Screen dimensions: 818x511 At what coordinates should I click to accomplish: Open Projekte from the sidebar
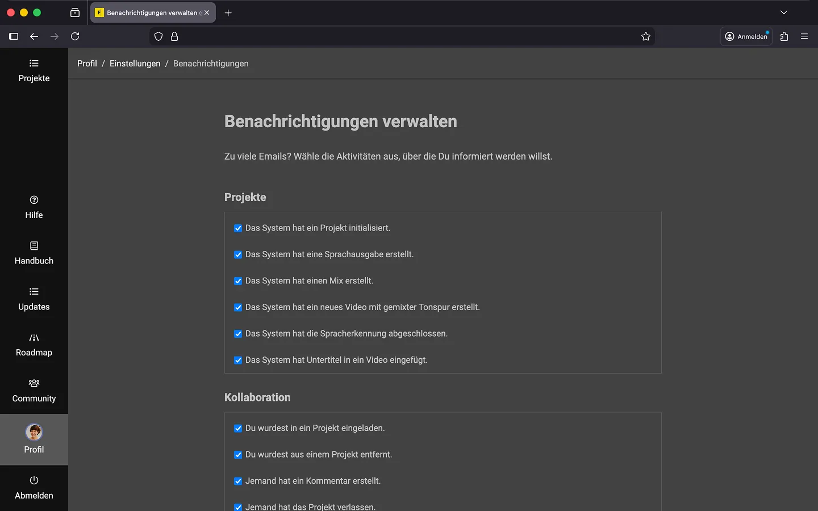34,71
